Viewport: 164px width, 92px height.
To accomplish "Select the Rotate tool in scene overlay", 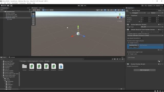I will [33, 18].
